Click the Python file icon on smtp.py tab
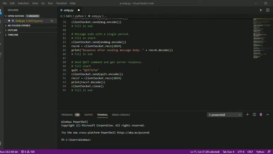Viewport: 273px width, 154px height. pos(61,10)
